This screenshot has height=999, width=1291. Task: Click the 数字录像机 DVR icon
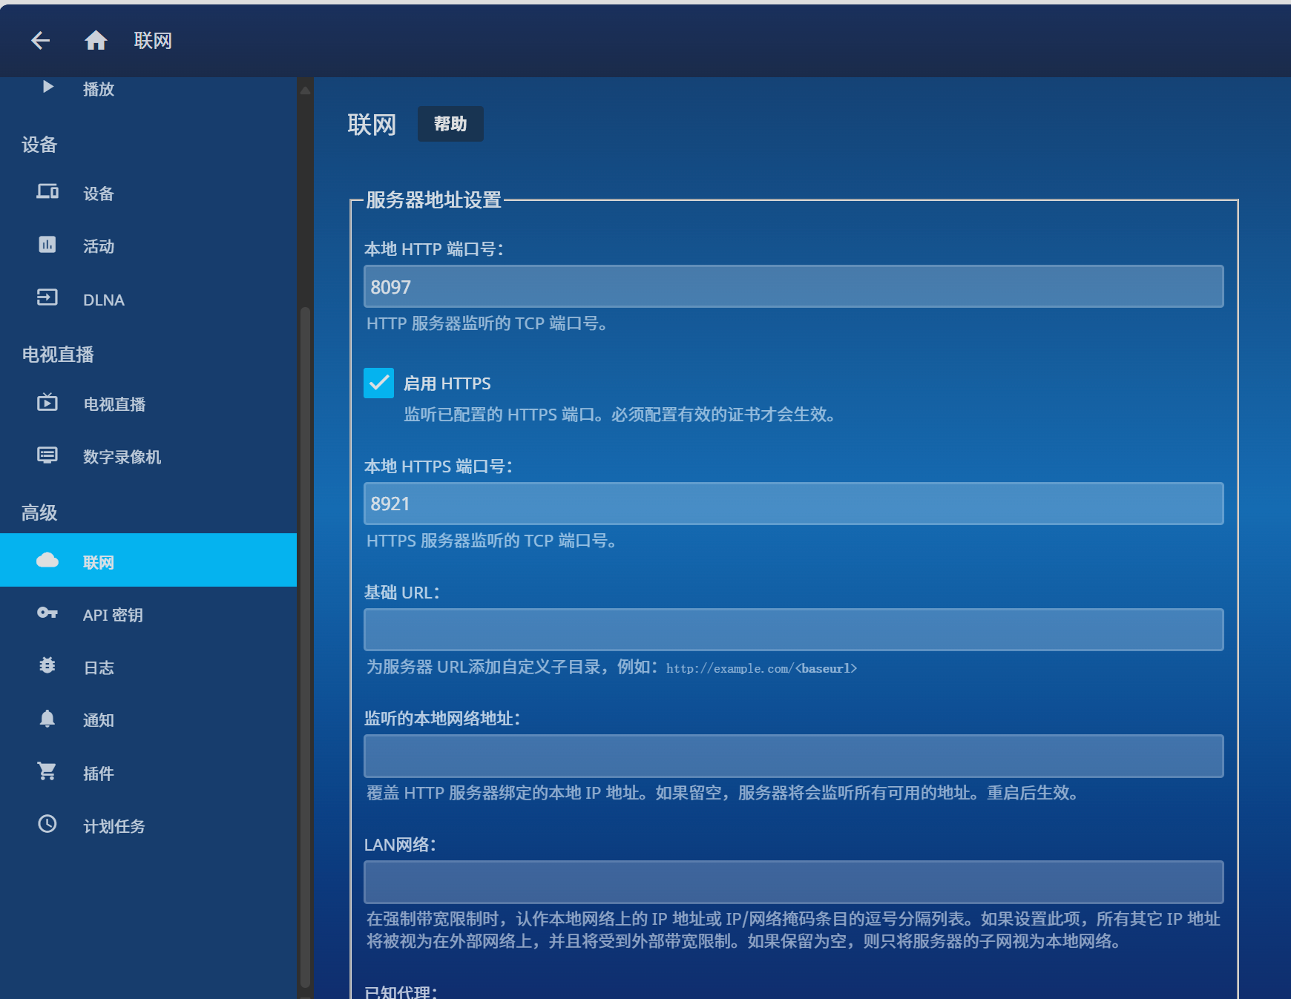pos(47,455)
